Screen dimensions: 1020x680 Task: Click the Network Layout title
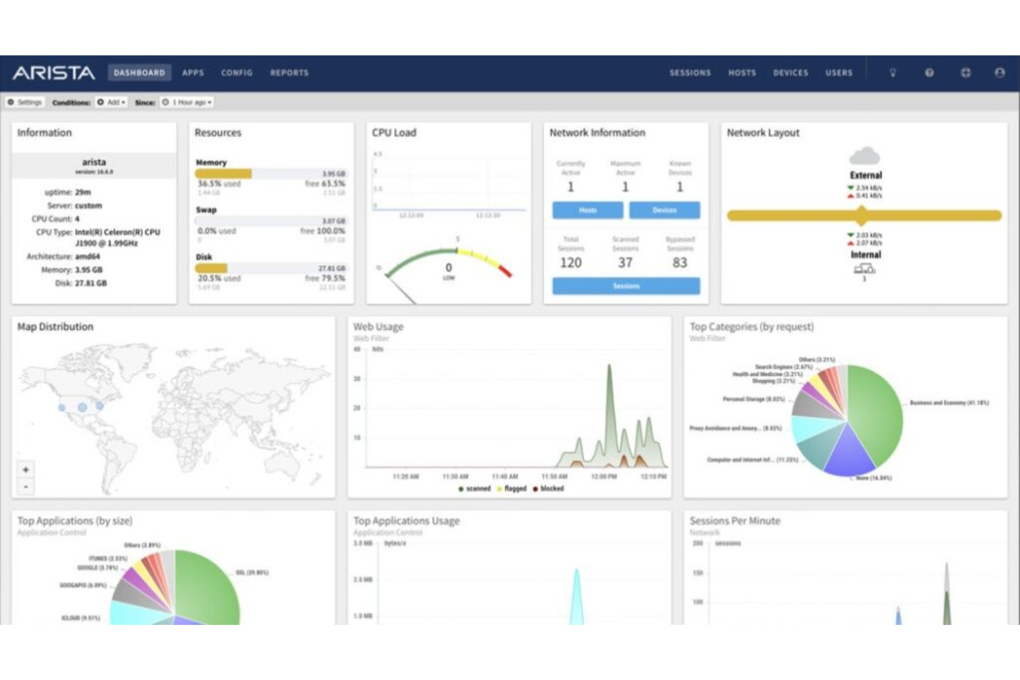pos(763,132)
